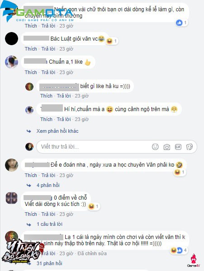Insert a GIF in reply box

pyautogui.click(x=178, y=147)
